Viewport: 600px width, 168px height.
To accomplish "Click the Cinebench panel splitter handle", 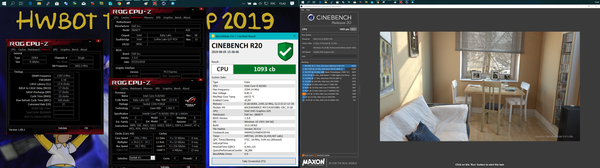I will (360, 90).
